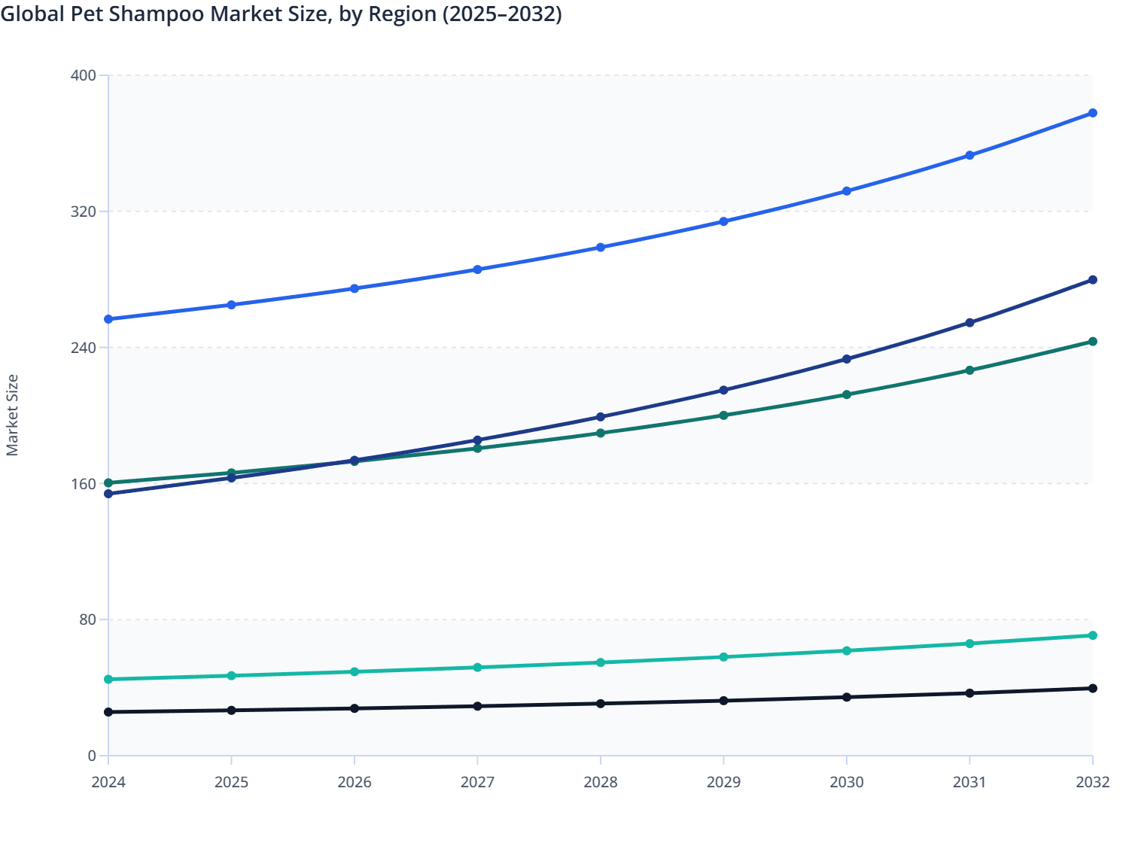Click the top blue line's 2032 data point
The image size is (1135, 843).
coord(1092,113)
